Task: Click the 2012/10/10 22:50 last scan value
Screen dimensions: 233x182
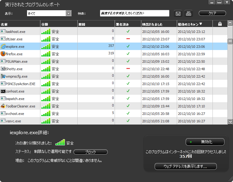Action: click(x=191, y=61)
